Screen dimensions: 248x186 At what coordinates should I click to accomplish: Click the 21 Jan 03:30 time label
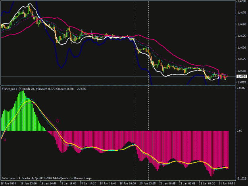[207, 184]
